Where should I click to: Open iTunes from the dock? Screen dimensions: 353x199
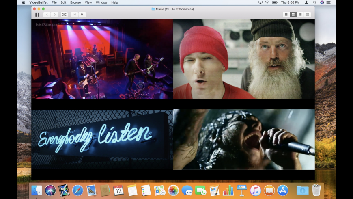pos(256,190)
